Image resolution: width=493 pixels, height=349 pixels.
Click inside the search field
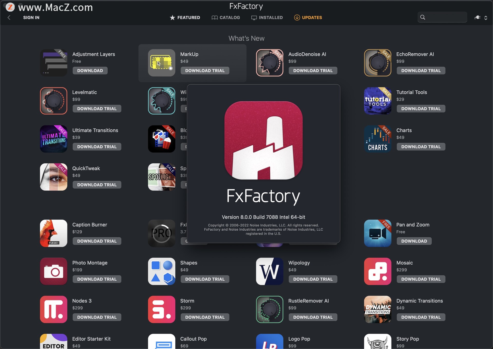pyautogui.click(x=445, y=17)
